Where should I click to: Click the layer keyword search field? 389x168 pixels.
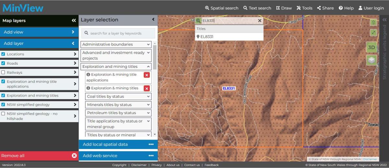pyautogui.click(x=118, y=33)
